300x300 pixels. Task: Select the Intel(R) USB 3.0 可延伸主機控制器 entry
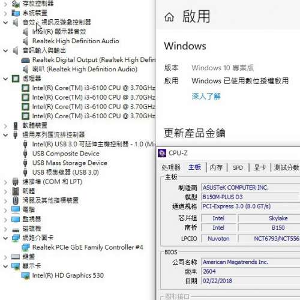(x=94, y=144)
